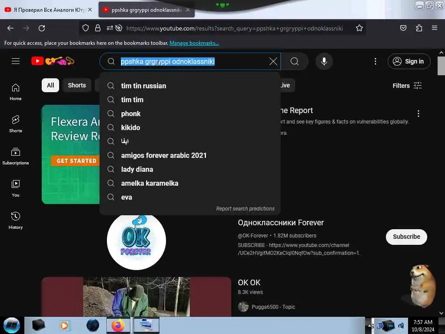Screen dimensions: 445x334
Task: Click the site security padlock icon
Action: pos(98,28)
